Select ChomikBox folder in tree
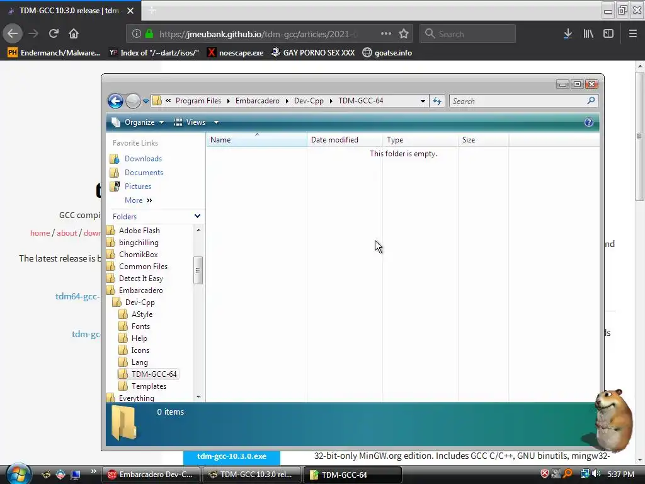This screenshot has height=484, width=645. 138,255
